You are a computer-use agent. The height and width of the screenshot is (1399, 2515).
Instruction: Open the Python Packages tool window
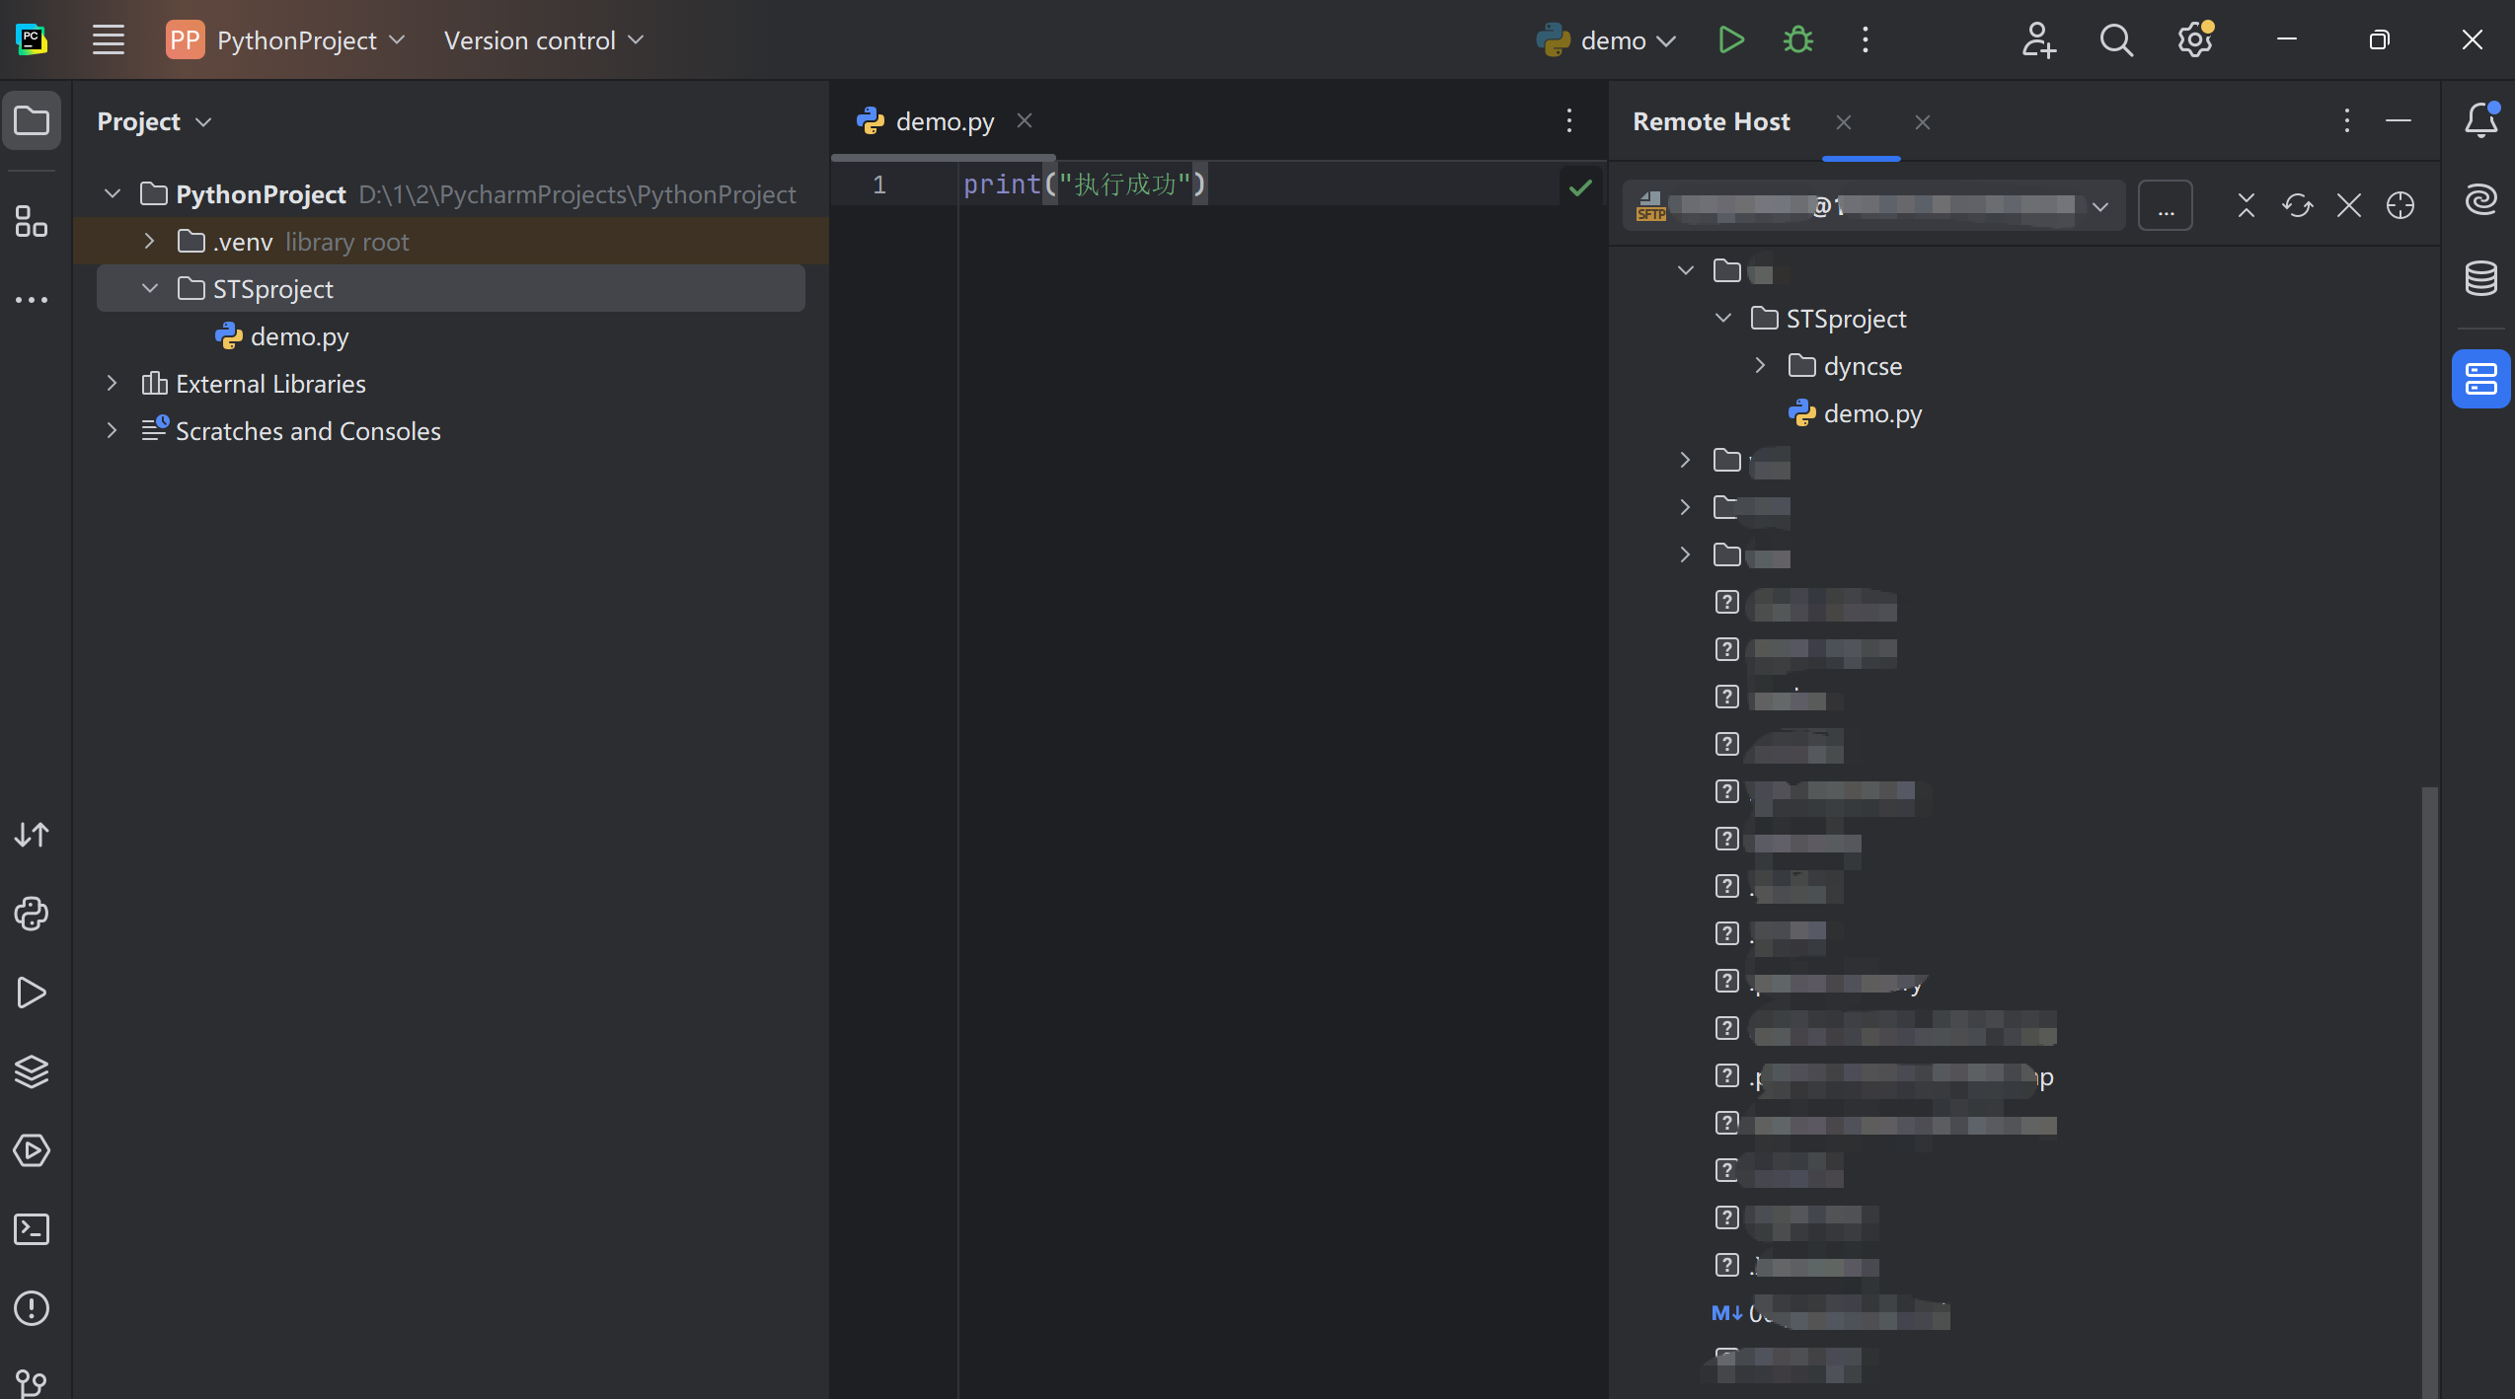tap(32, 915)
